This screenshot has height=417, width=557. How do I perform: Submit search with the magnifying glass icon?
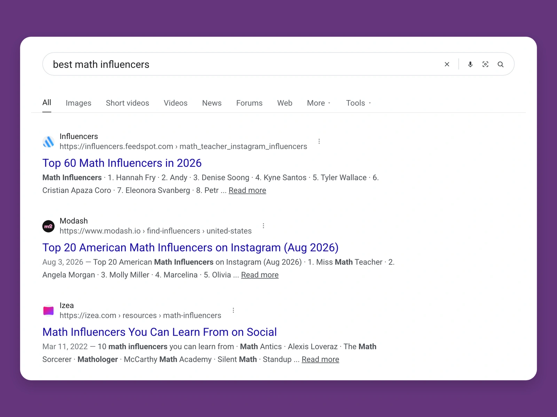(501, 64)
